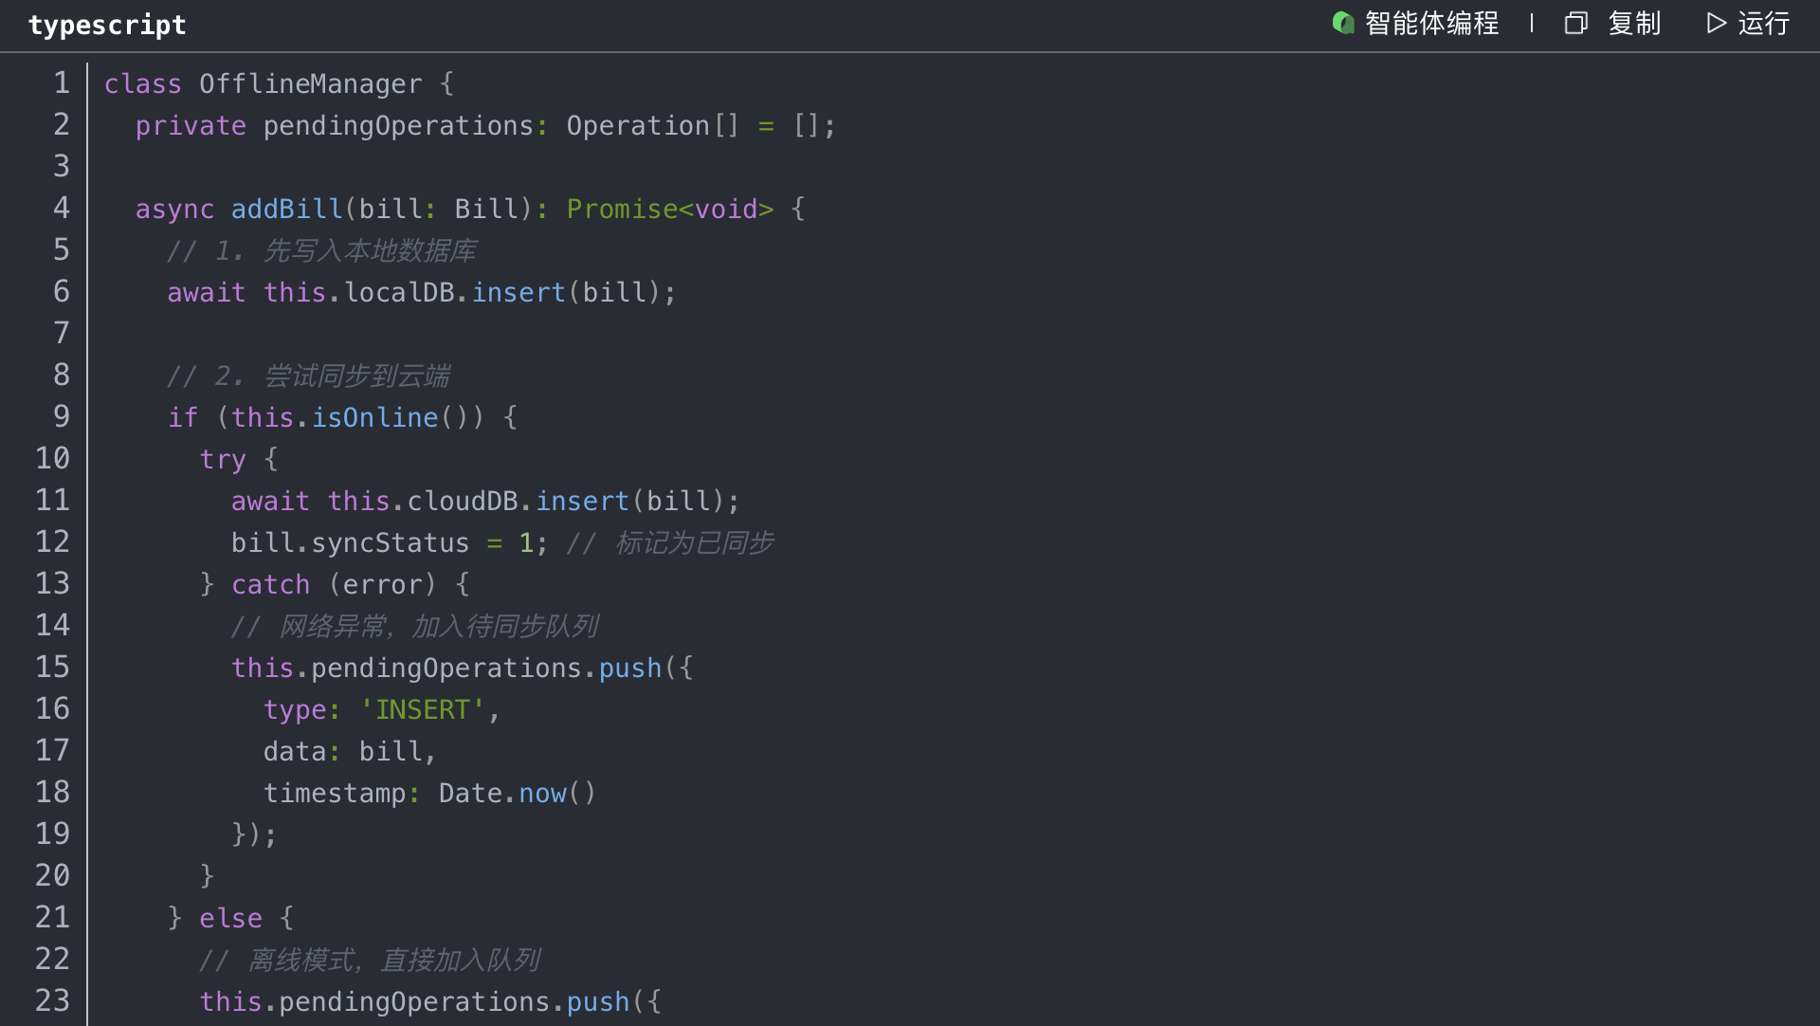Click the addBill method name
1820x1026 pixels.
pyautogui.click(x=286, y=210)
